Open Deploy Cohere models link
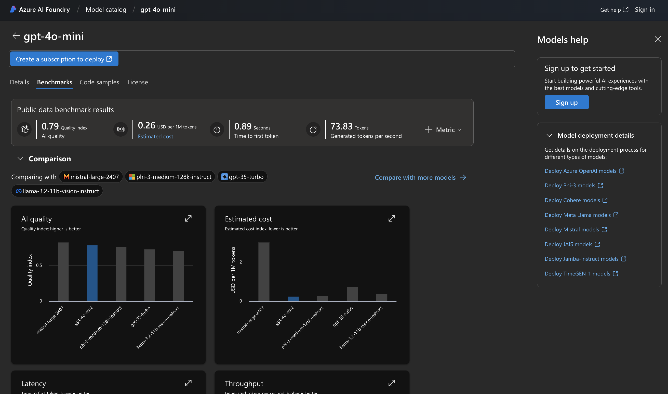668x394 pixels. pos(572,200)
